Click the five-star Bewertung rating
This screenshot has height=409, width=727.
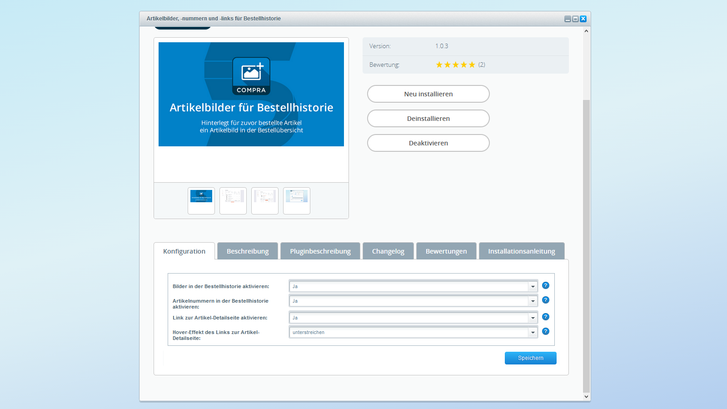(x=455, y=65)
